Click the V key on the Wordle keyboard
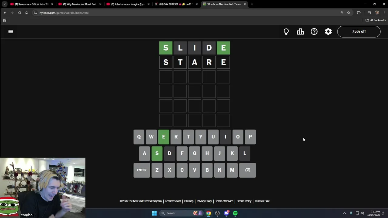The width and height of the screenshot is (388, 218). point(195,170)
